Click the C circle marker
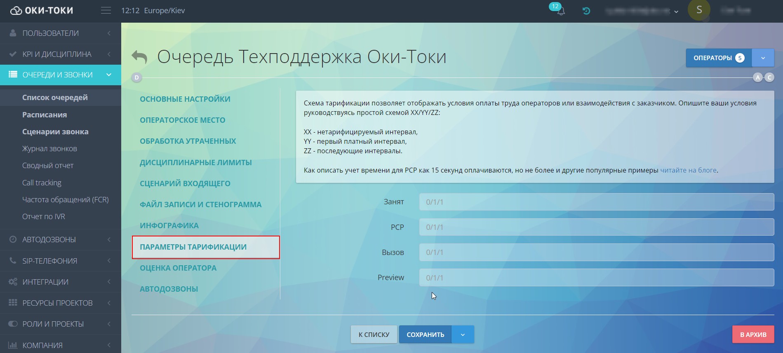The width and height of the screenshot is (783, 353). (x=769, y=77)
